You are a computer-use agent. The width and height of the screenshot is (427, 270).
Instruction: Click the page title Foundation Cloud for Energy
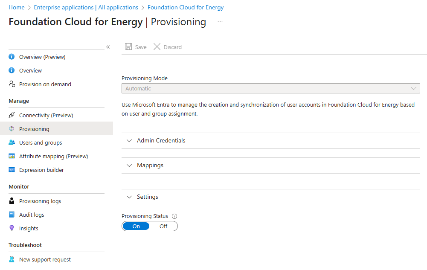pos(76,22)
